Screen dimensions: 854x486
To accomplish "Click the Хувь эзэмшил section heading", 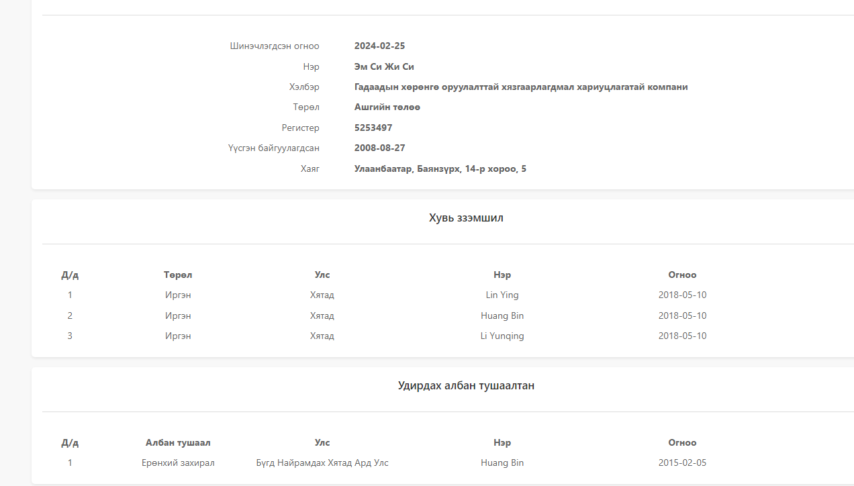I will coord(466,218).
